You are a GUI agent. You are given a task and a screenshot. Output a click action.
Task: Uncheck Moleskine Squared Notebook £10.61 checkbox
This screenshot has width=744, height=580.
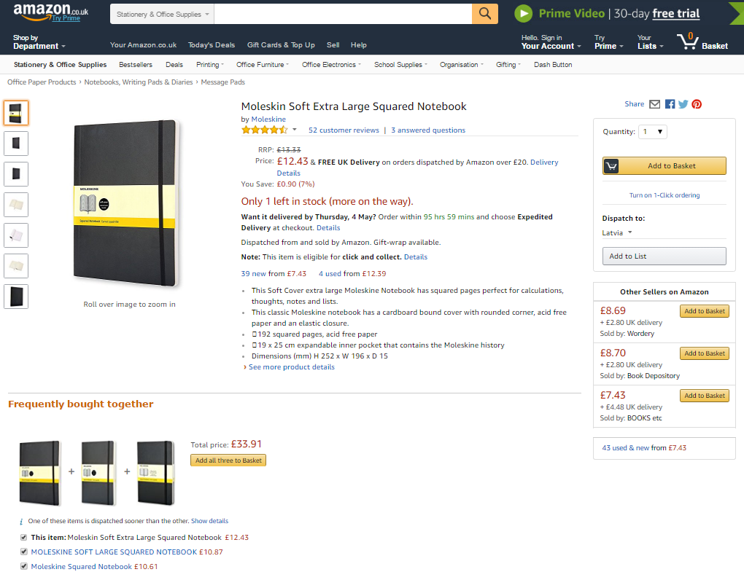(24, 566)
